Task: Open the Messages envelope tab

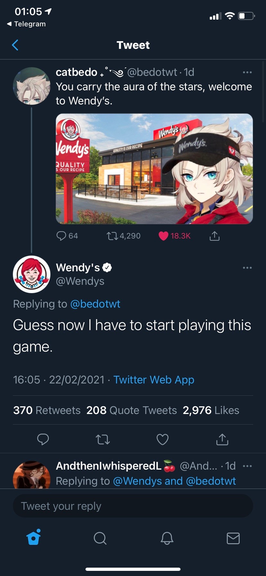Action: [233, 538]
